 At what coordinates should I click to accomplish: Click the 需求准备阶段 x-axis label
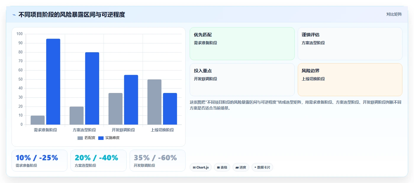[x=45, y=130]
